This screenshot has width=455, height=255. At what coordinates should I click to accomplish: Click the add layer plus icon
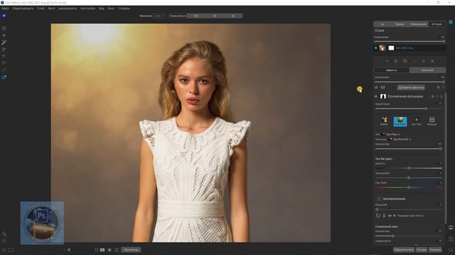coord(387,61)
